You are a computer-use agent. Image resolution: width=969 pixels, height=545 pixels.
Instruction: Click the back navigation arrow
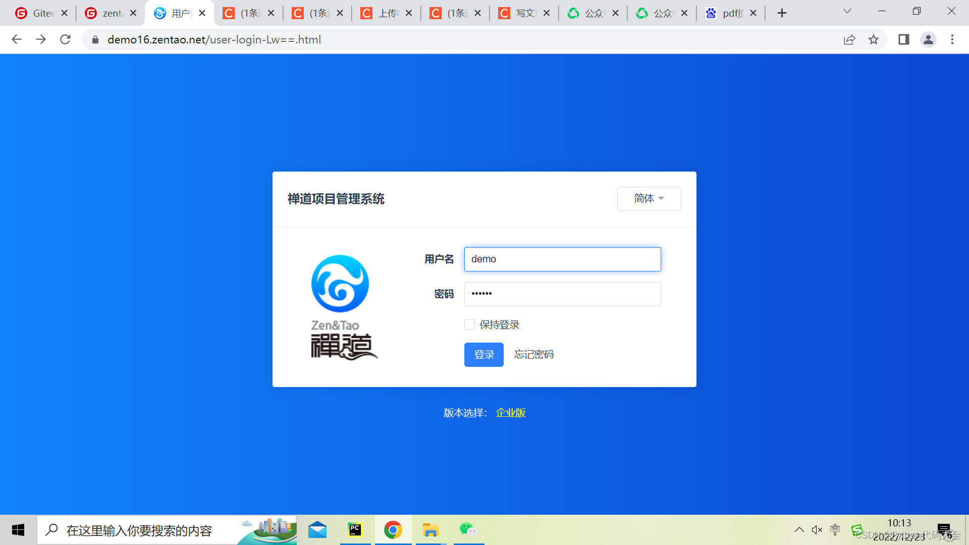[x=17, y=39]
